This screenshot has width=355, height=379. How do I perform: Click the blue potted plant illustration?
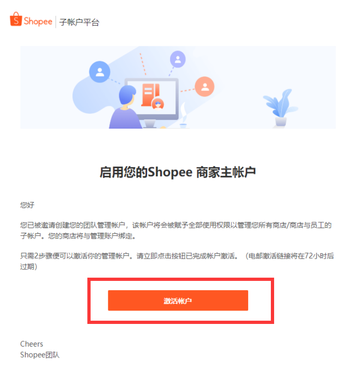(x=280, y=107)
